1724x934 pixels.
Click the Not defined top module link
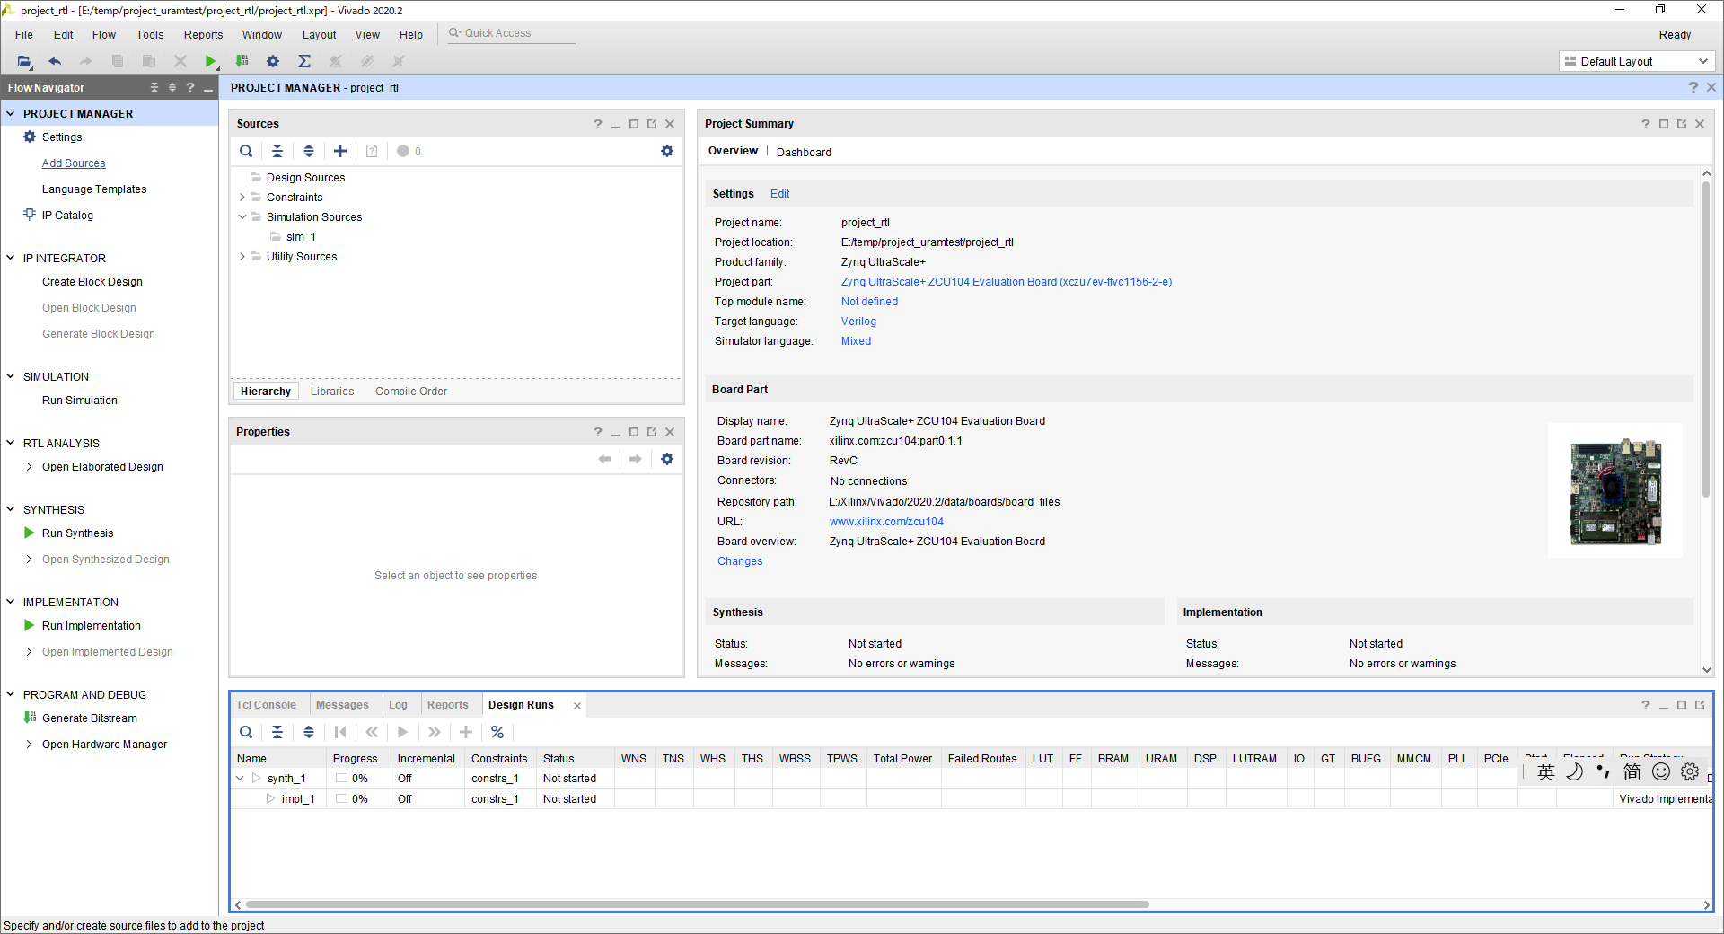869,302
